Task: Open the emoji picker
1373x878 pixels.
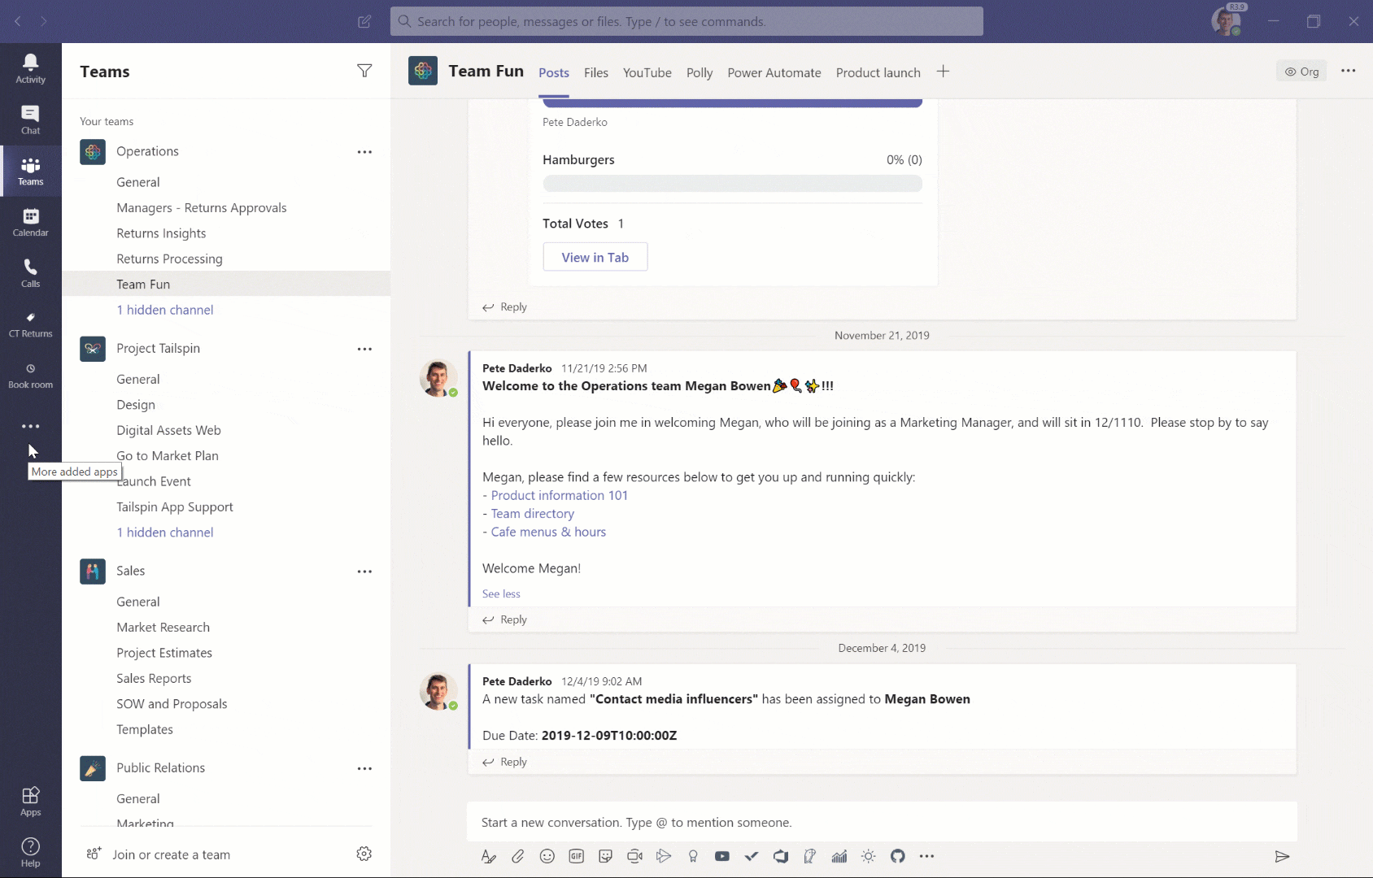Action: (x=547, y=856)
